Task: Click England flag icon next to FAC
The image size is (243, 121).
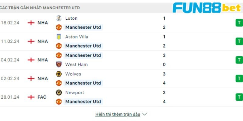Action: click(31, 97)
